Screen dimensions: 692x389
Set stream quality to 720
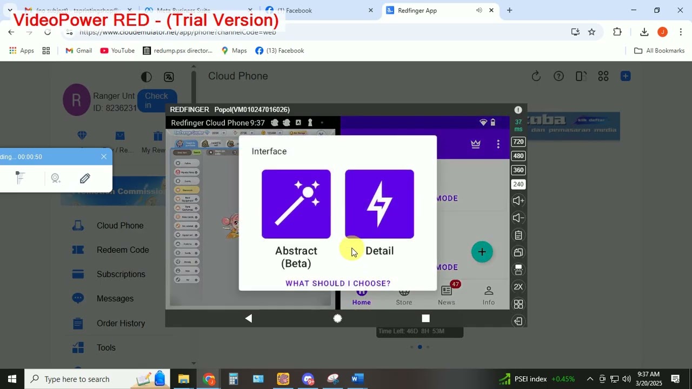tap(518, 142)
